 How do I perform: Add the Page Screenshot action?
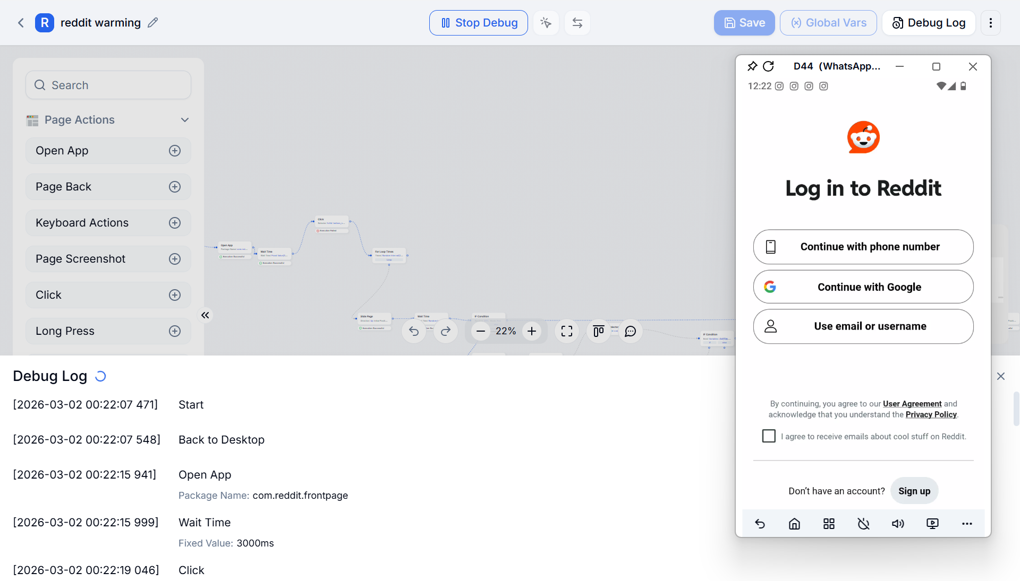pos(175,259)
